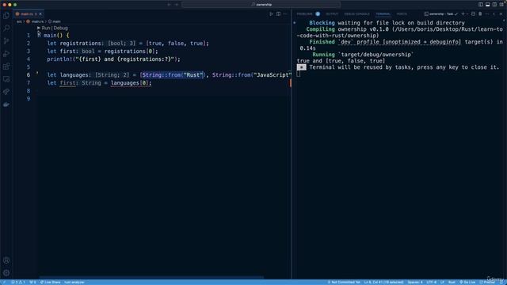This screenshot has height=285, width=507.
Task: Click Not Committed Yet blame status item
Action: click(x=344, y=282)
